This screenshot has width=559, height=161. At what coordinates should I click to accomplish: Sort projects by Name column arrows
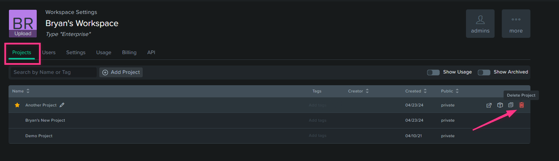28,91
